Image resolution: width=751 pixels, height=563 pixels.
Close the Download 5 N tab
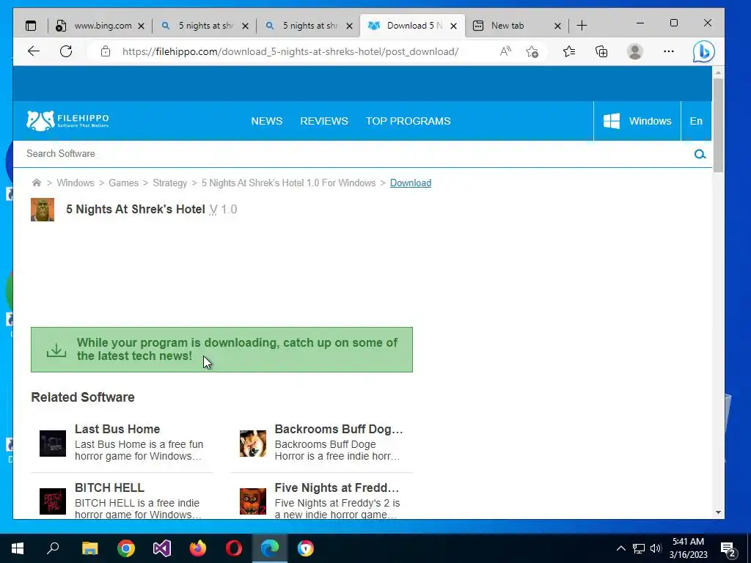(x=453, y=26)
